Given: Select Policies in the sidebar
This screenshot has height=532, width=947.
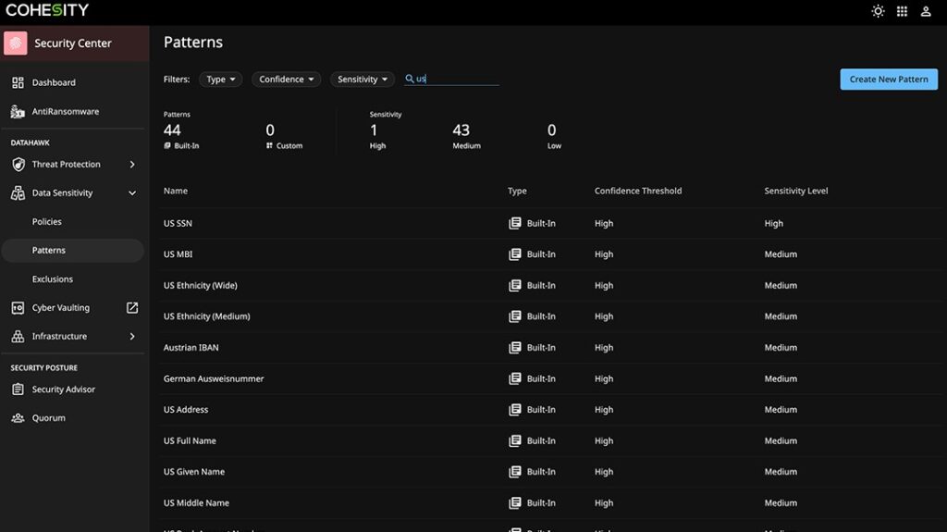Looking at the screenshot, I should tap(47, 222).
